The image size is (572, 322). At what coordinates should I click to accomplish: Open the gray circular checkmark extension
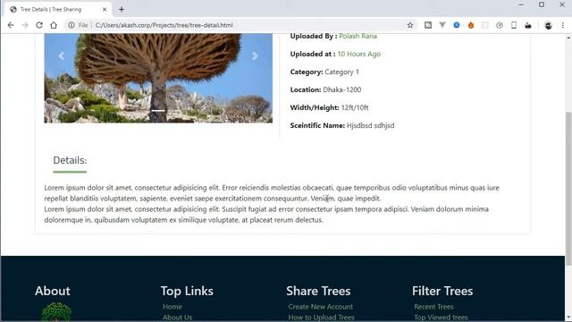point(500,25)
